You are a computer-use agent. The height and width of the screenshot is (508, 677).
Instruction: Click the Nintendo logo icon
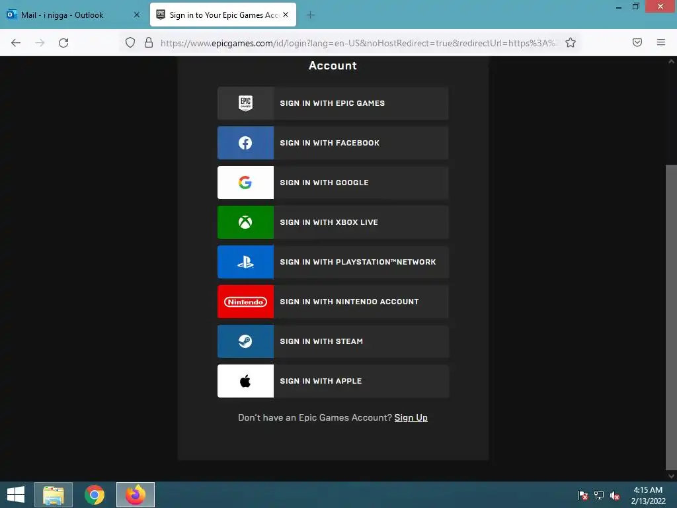(245, 302)
